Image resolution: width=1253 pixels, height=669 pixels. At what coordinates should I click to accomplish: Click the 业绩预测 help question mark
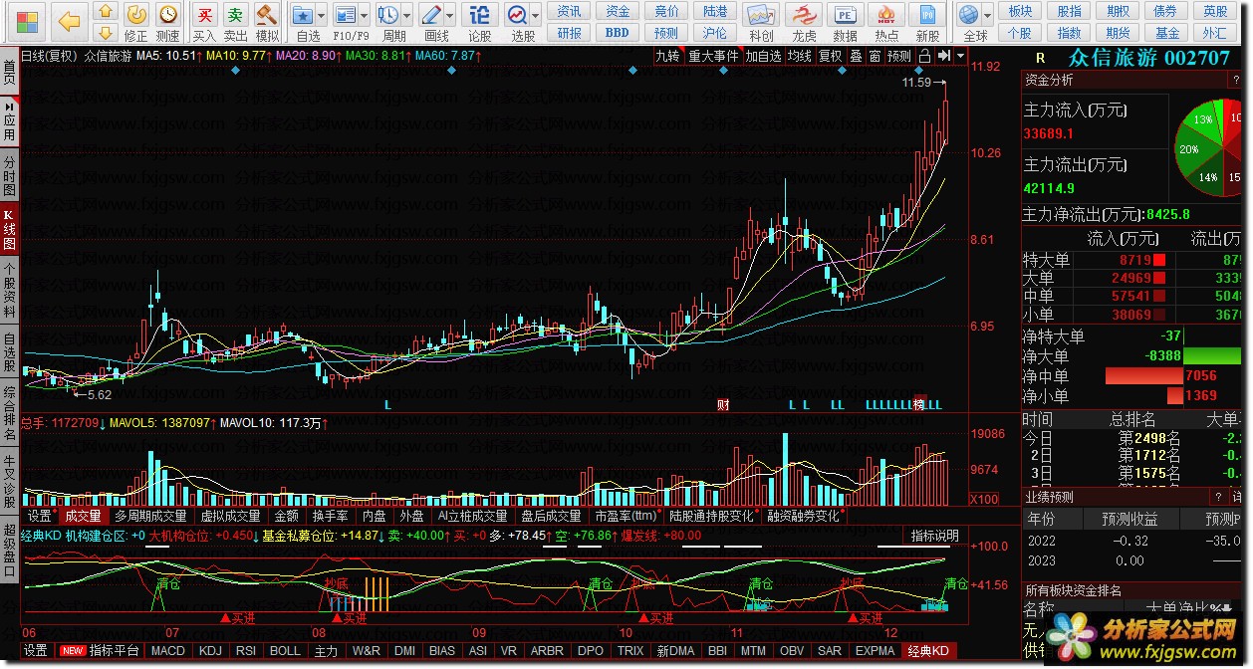[x=1219, y=496]
